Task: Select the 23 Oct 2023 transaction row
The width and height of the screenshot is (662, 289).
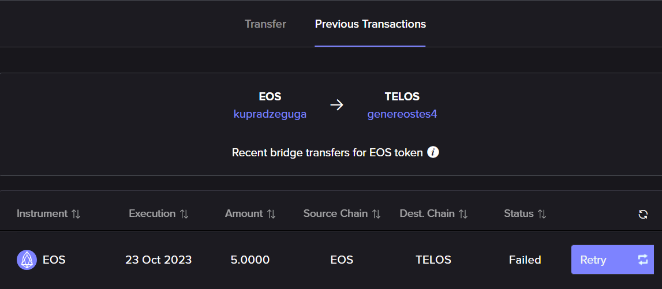Action: pos(158,260)
